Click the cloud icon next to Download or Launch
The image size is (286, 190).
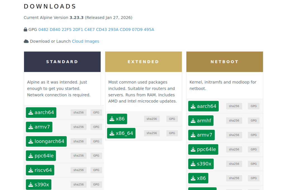coord(26,41)
